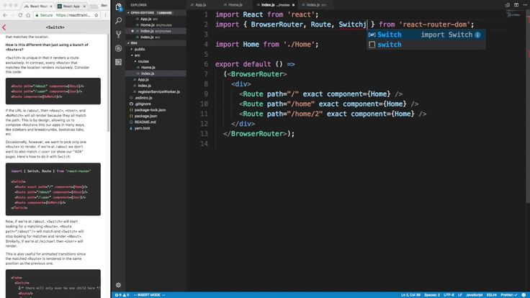530x298 pixels.
Task: Select the lowercase switch suggestion
Action: [426, 45]
